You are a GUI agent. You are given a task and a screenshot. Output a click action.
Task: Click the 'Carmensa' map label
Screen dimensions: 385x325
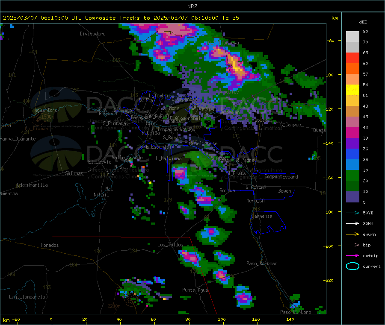pos(262,216)
